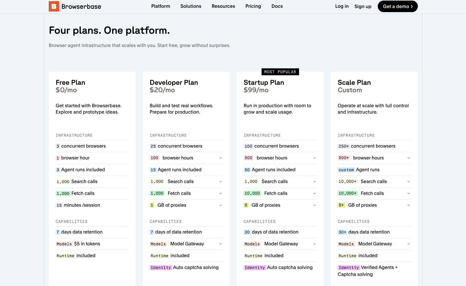Screen dimensions: 466x286
Task: Expand Developer Plan Search calls row
Action: [186, 182]
